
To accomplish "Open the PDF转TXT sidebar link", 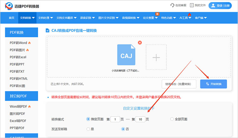I will pos(17,72).
